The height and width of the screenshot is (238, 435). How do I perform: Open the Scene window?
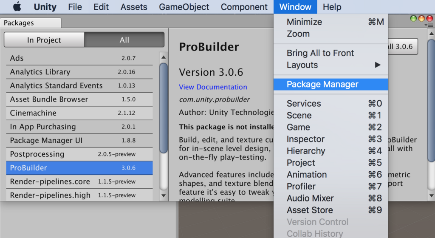pos(330,115)
